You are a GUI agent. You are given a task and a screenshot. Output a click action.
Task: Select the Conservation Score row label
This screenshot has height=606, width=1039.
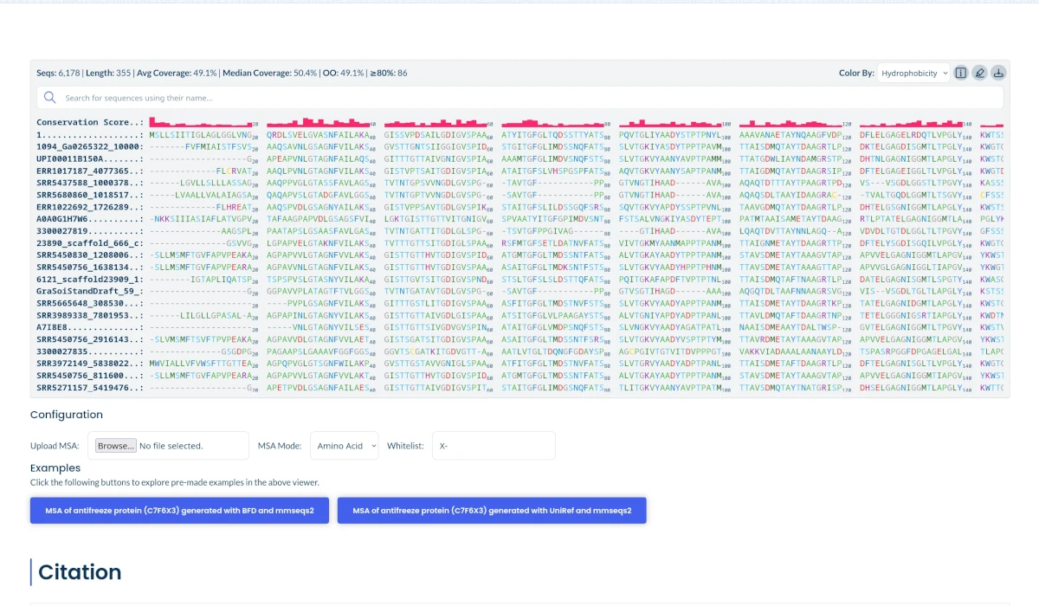[x=89, y=123]
